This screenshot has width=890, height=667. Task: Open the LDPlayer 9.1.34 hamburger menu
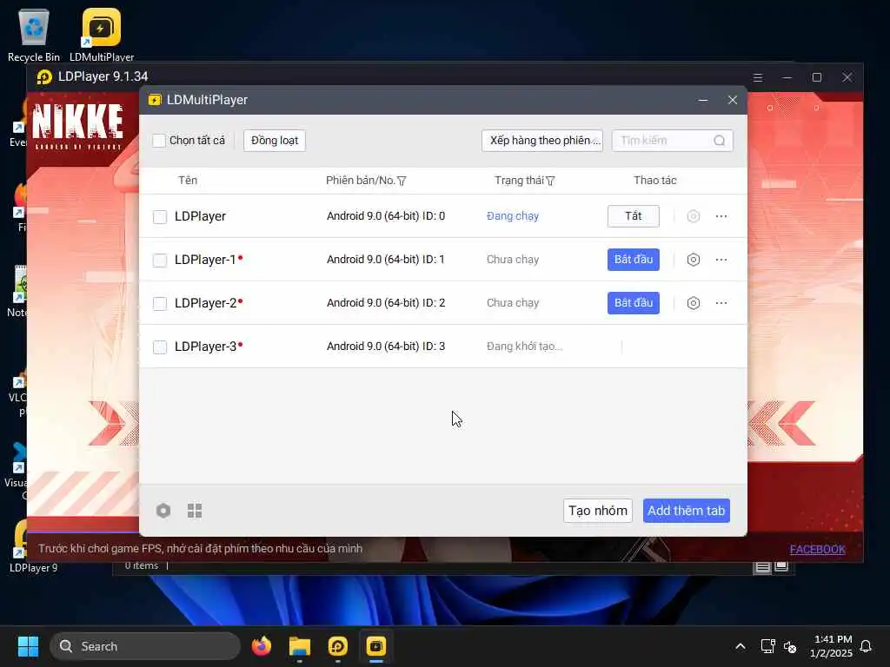pos(758,77)
